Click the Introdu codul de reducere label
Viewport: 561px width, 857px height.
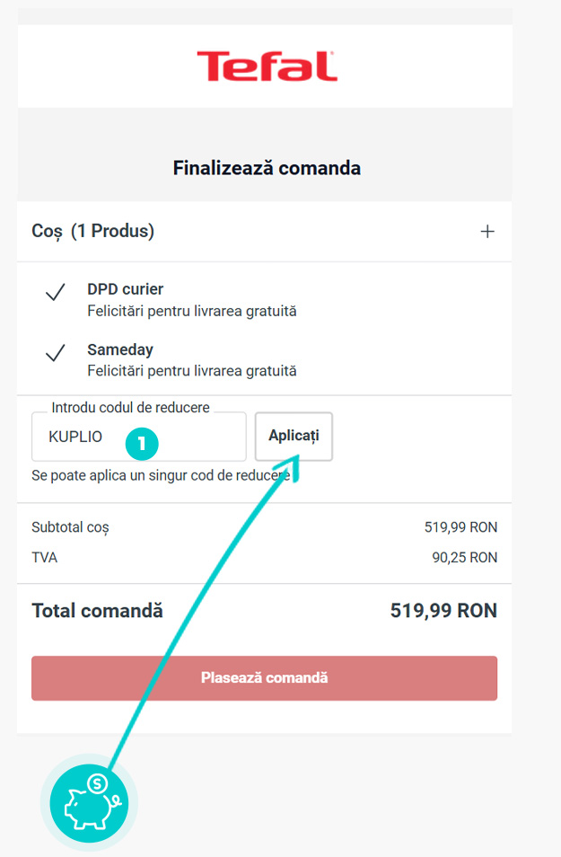130,407
